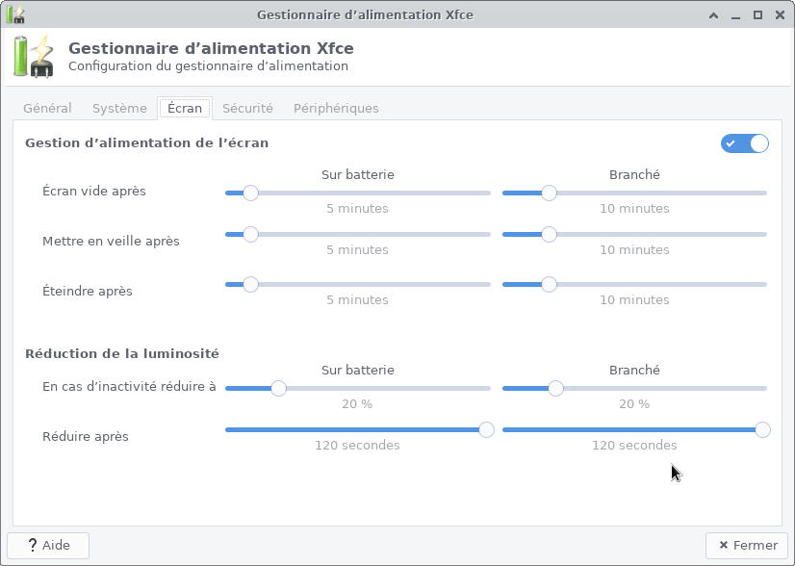
Task: Click '120 secondes' value under battery slider
Action: (x=357, y=446)
